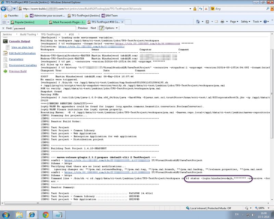This screenshot has width=274, height=219.
Task: Click the Console Output terminal icon
Action: [5, 41]
